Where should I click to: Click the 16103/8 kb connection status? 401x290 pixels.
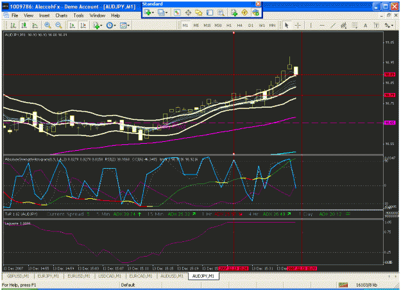point(366,285)
